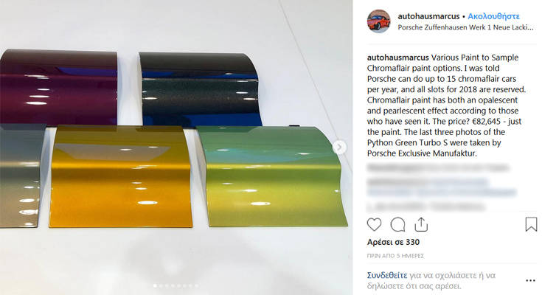Open post timestamp ΠΡΙΝ ΑΠΟ 5 ΗΜΕΡΕΣ
The height and width of the screenshot is (295, 542).
click(x=395, y=256)
